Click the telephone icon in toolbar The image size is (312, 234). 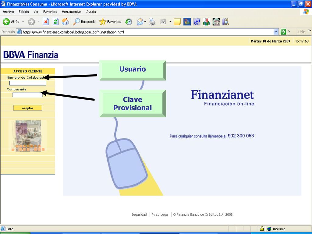point(216,22)
